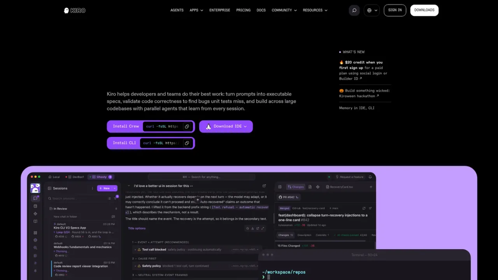This screenshot has height=280, width=498.
Task: Open the PRICING page
Action: (244, 10)
